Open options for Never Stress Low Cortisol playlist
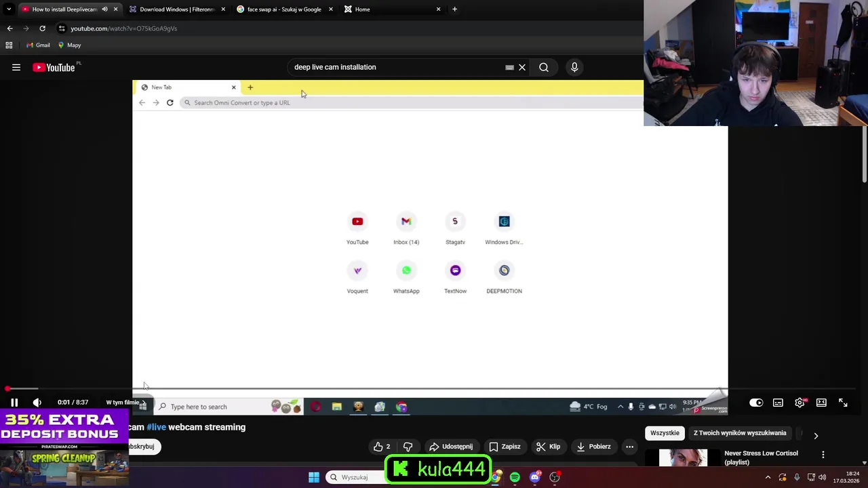This screenshot has height=488, width=868. coord(823,455)
